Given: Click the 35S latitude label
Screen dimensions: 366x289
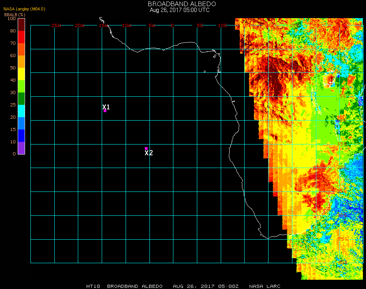Looking at the screenshot, I should coord(342,239).
